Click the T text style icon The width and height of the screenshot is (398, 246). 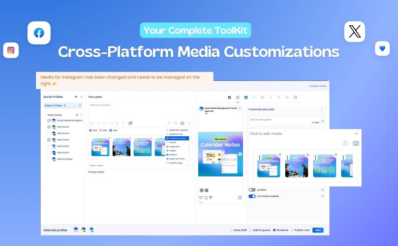[x=124, y=123]
